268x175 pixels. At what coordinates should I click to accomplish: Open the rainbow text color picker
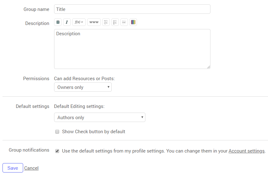point(133,22)
